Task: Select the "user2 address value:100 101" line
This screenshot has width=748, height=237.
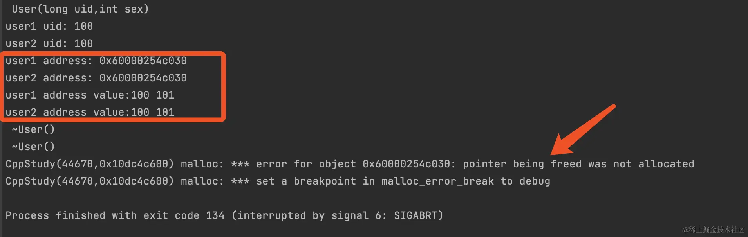Action: [90, 112]
